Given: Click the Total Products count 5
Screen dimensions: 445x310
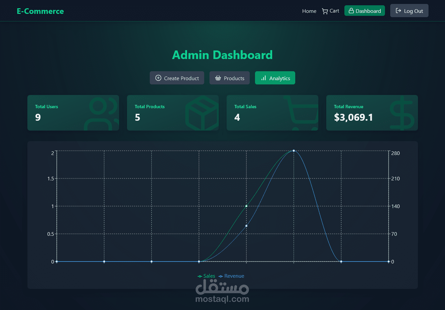Looking at the screenshot, I should (x=138, y=117).
